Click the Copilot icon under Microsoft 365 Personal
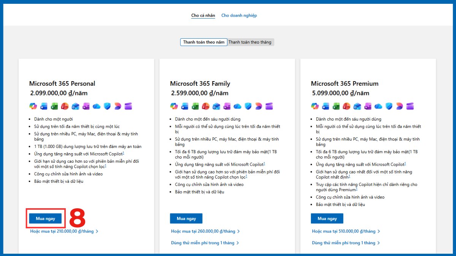The image size is (456, 256). [33, 106]
